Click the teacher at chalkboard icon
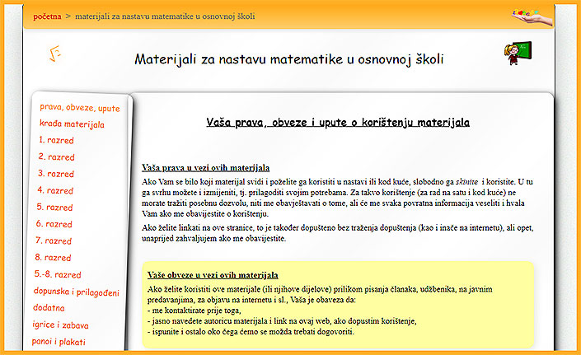This screenshot has height=355, width=581. click(x=518, y=53)
